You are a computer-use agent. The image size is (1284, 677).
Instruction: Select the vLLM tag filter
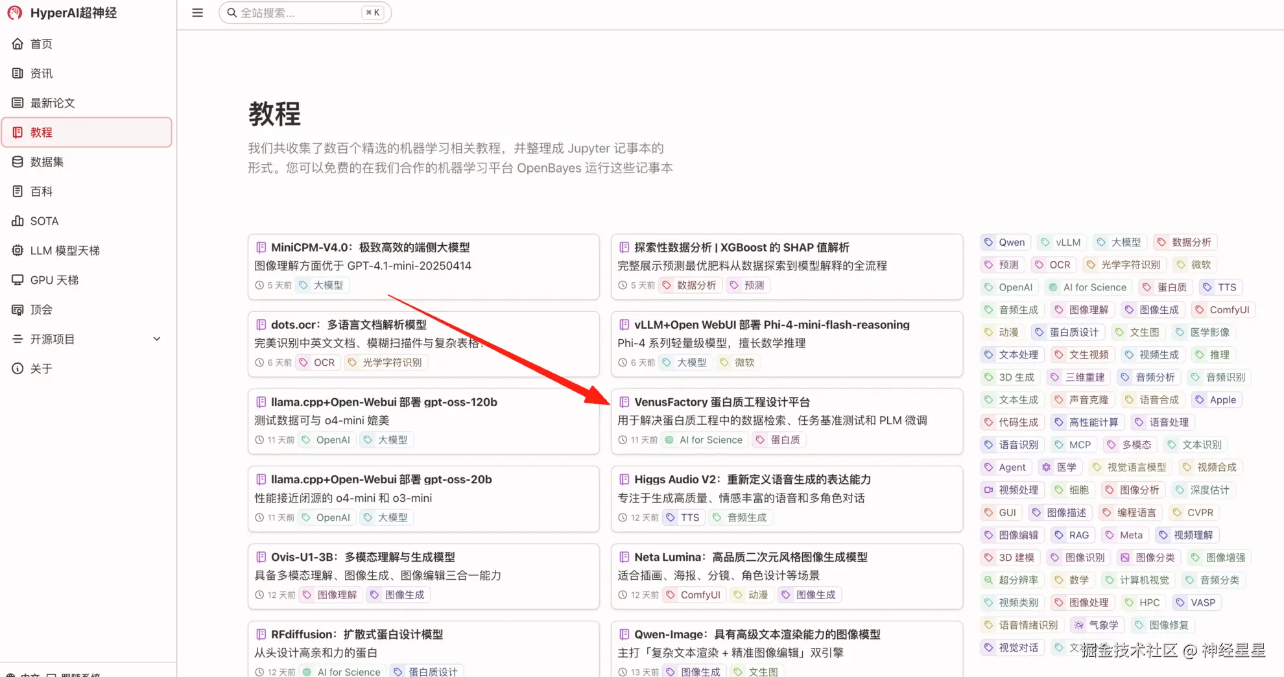[x=1061, y=243]
